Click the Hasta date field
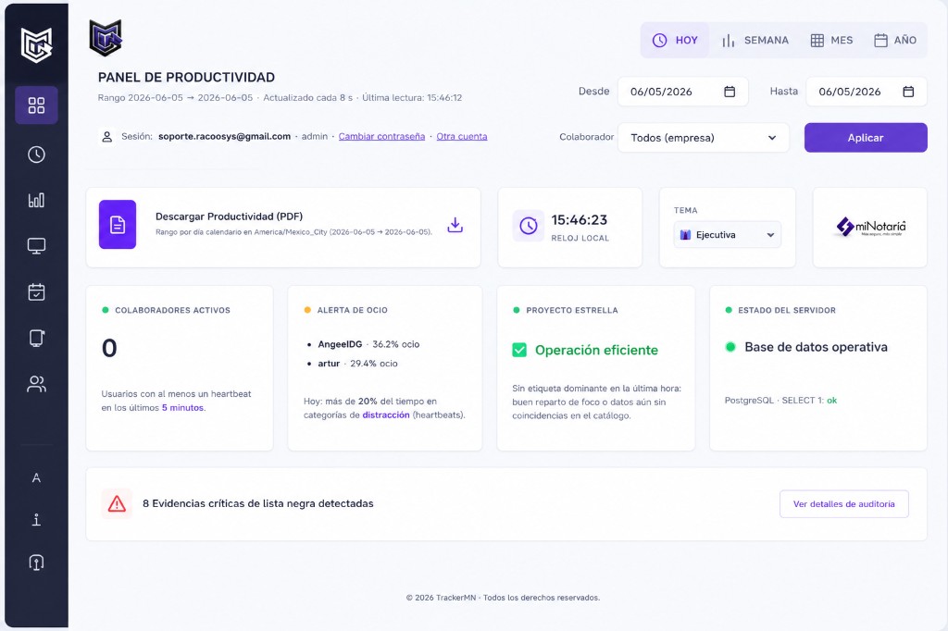This screenshot has height=631, width=948. tap(866, 92)
